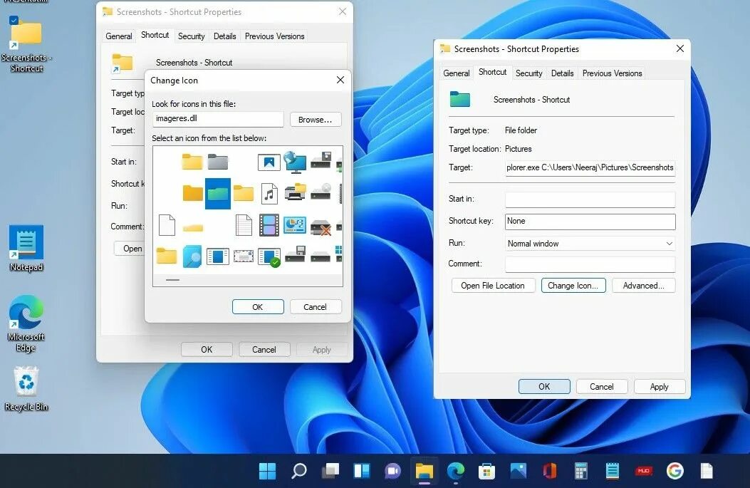Pick the highlighted teal-green folder icon
This screenshot has height=488, width=750.
tap(218, 193)
